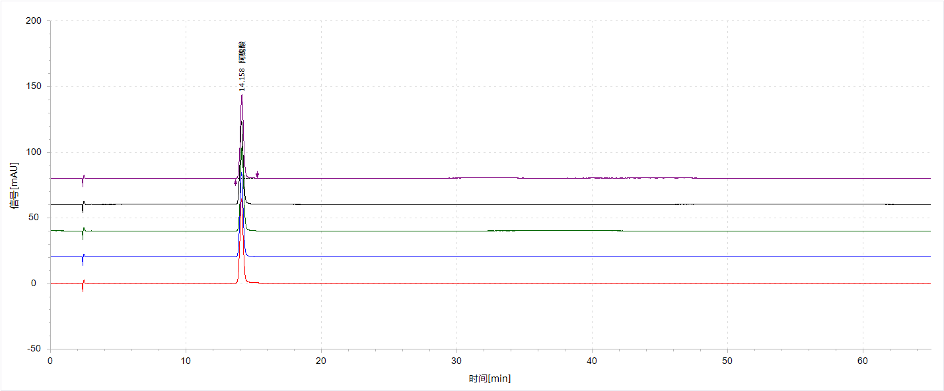The image size is (944, 391).
Task: Click the peak start integration marker arrow
Action: pos(235,183)
